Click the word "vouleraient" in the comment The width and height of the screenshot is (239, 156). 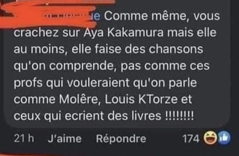coord(98,82)
